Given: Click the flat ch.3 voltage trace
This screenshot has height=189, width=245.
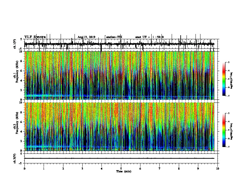Looking at the screenshot, I should point(119,158).
